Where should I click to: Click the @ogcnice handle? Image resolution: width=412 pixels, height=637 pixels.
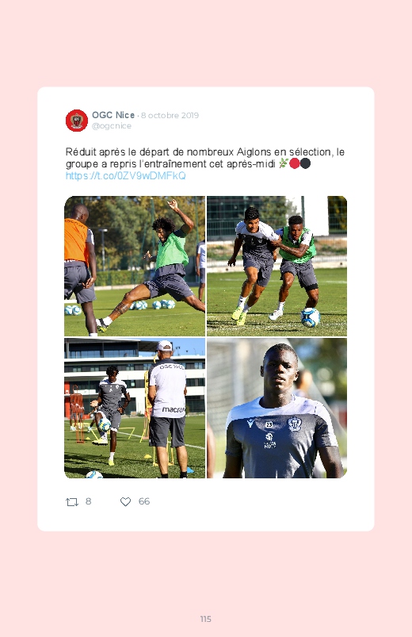click(112, 126)
